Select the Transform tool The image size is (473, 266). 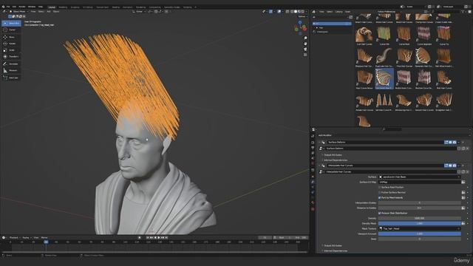(11, 56)
